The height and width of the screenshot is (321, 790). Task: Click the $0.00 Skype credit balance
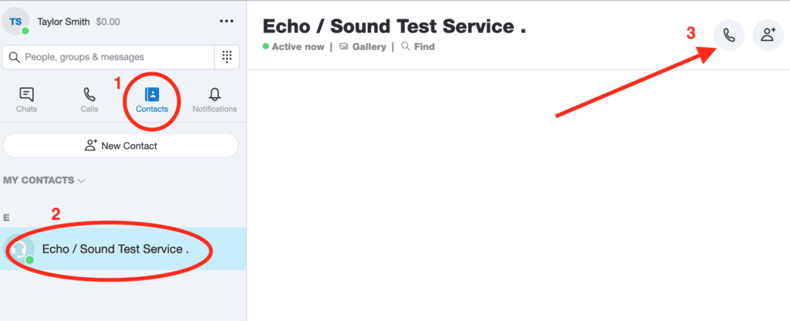[x=108, y=22]
